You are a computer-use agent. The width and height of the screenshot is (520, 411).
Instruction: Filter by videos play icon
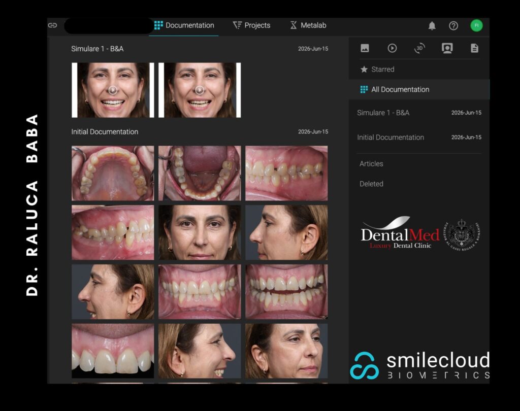tap(392, 48)
